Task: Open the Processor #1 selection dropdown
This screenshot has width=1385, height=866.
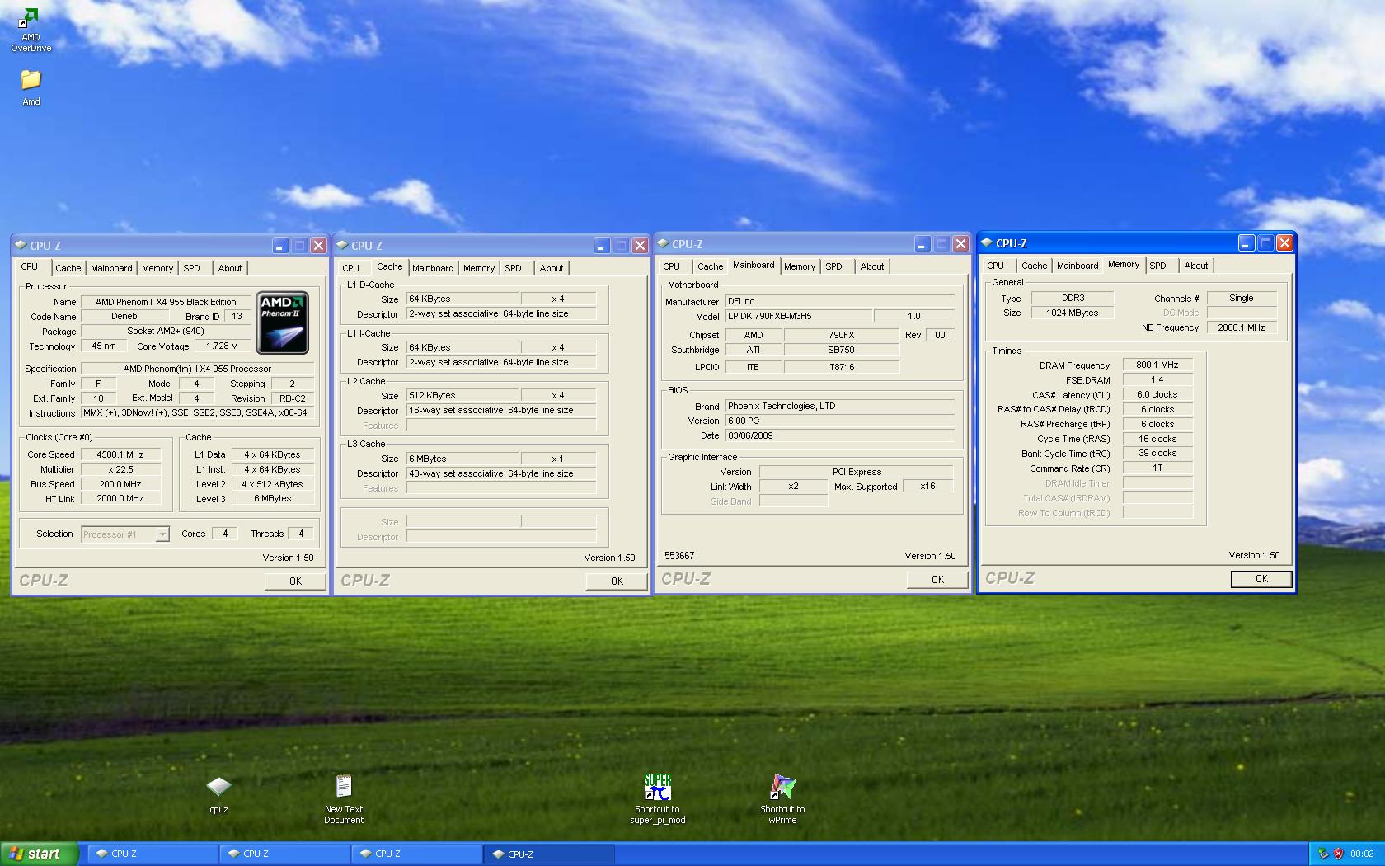Action: [162, 534]
